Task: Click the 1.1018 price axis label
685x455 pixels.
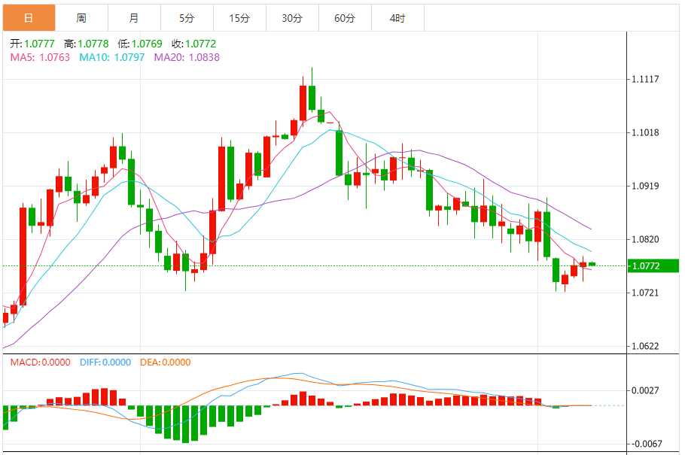Action: pos(645,132)
